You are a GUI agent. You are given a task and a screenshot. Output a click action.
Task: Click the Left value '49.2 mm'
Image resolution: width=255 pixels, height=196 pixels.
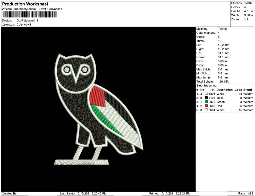pos(224,45)
